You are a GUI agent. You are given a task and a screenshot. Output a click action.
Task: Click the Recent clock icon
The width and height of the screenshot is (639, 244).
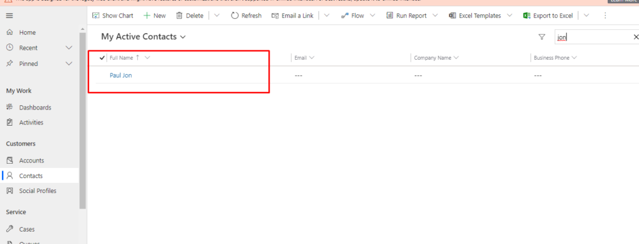10,47
